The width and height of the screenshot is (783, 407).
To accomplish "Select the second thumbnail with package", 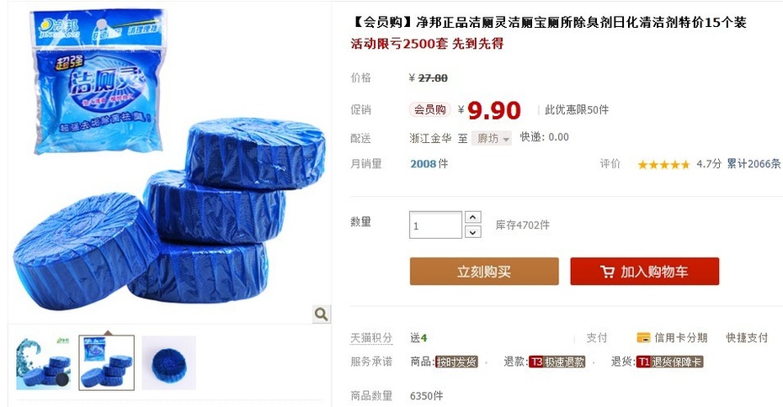I will pyautogui.click(x=107, y=363).
